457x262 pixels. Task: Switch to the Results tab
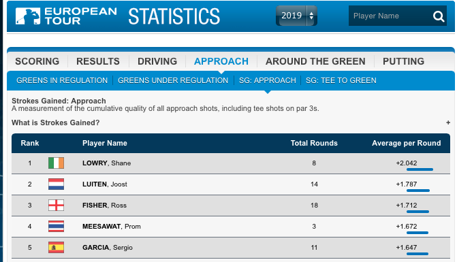click(x=98, y=61)
